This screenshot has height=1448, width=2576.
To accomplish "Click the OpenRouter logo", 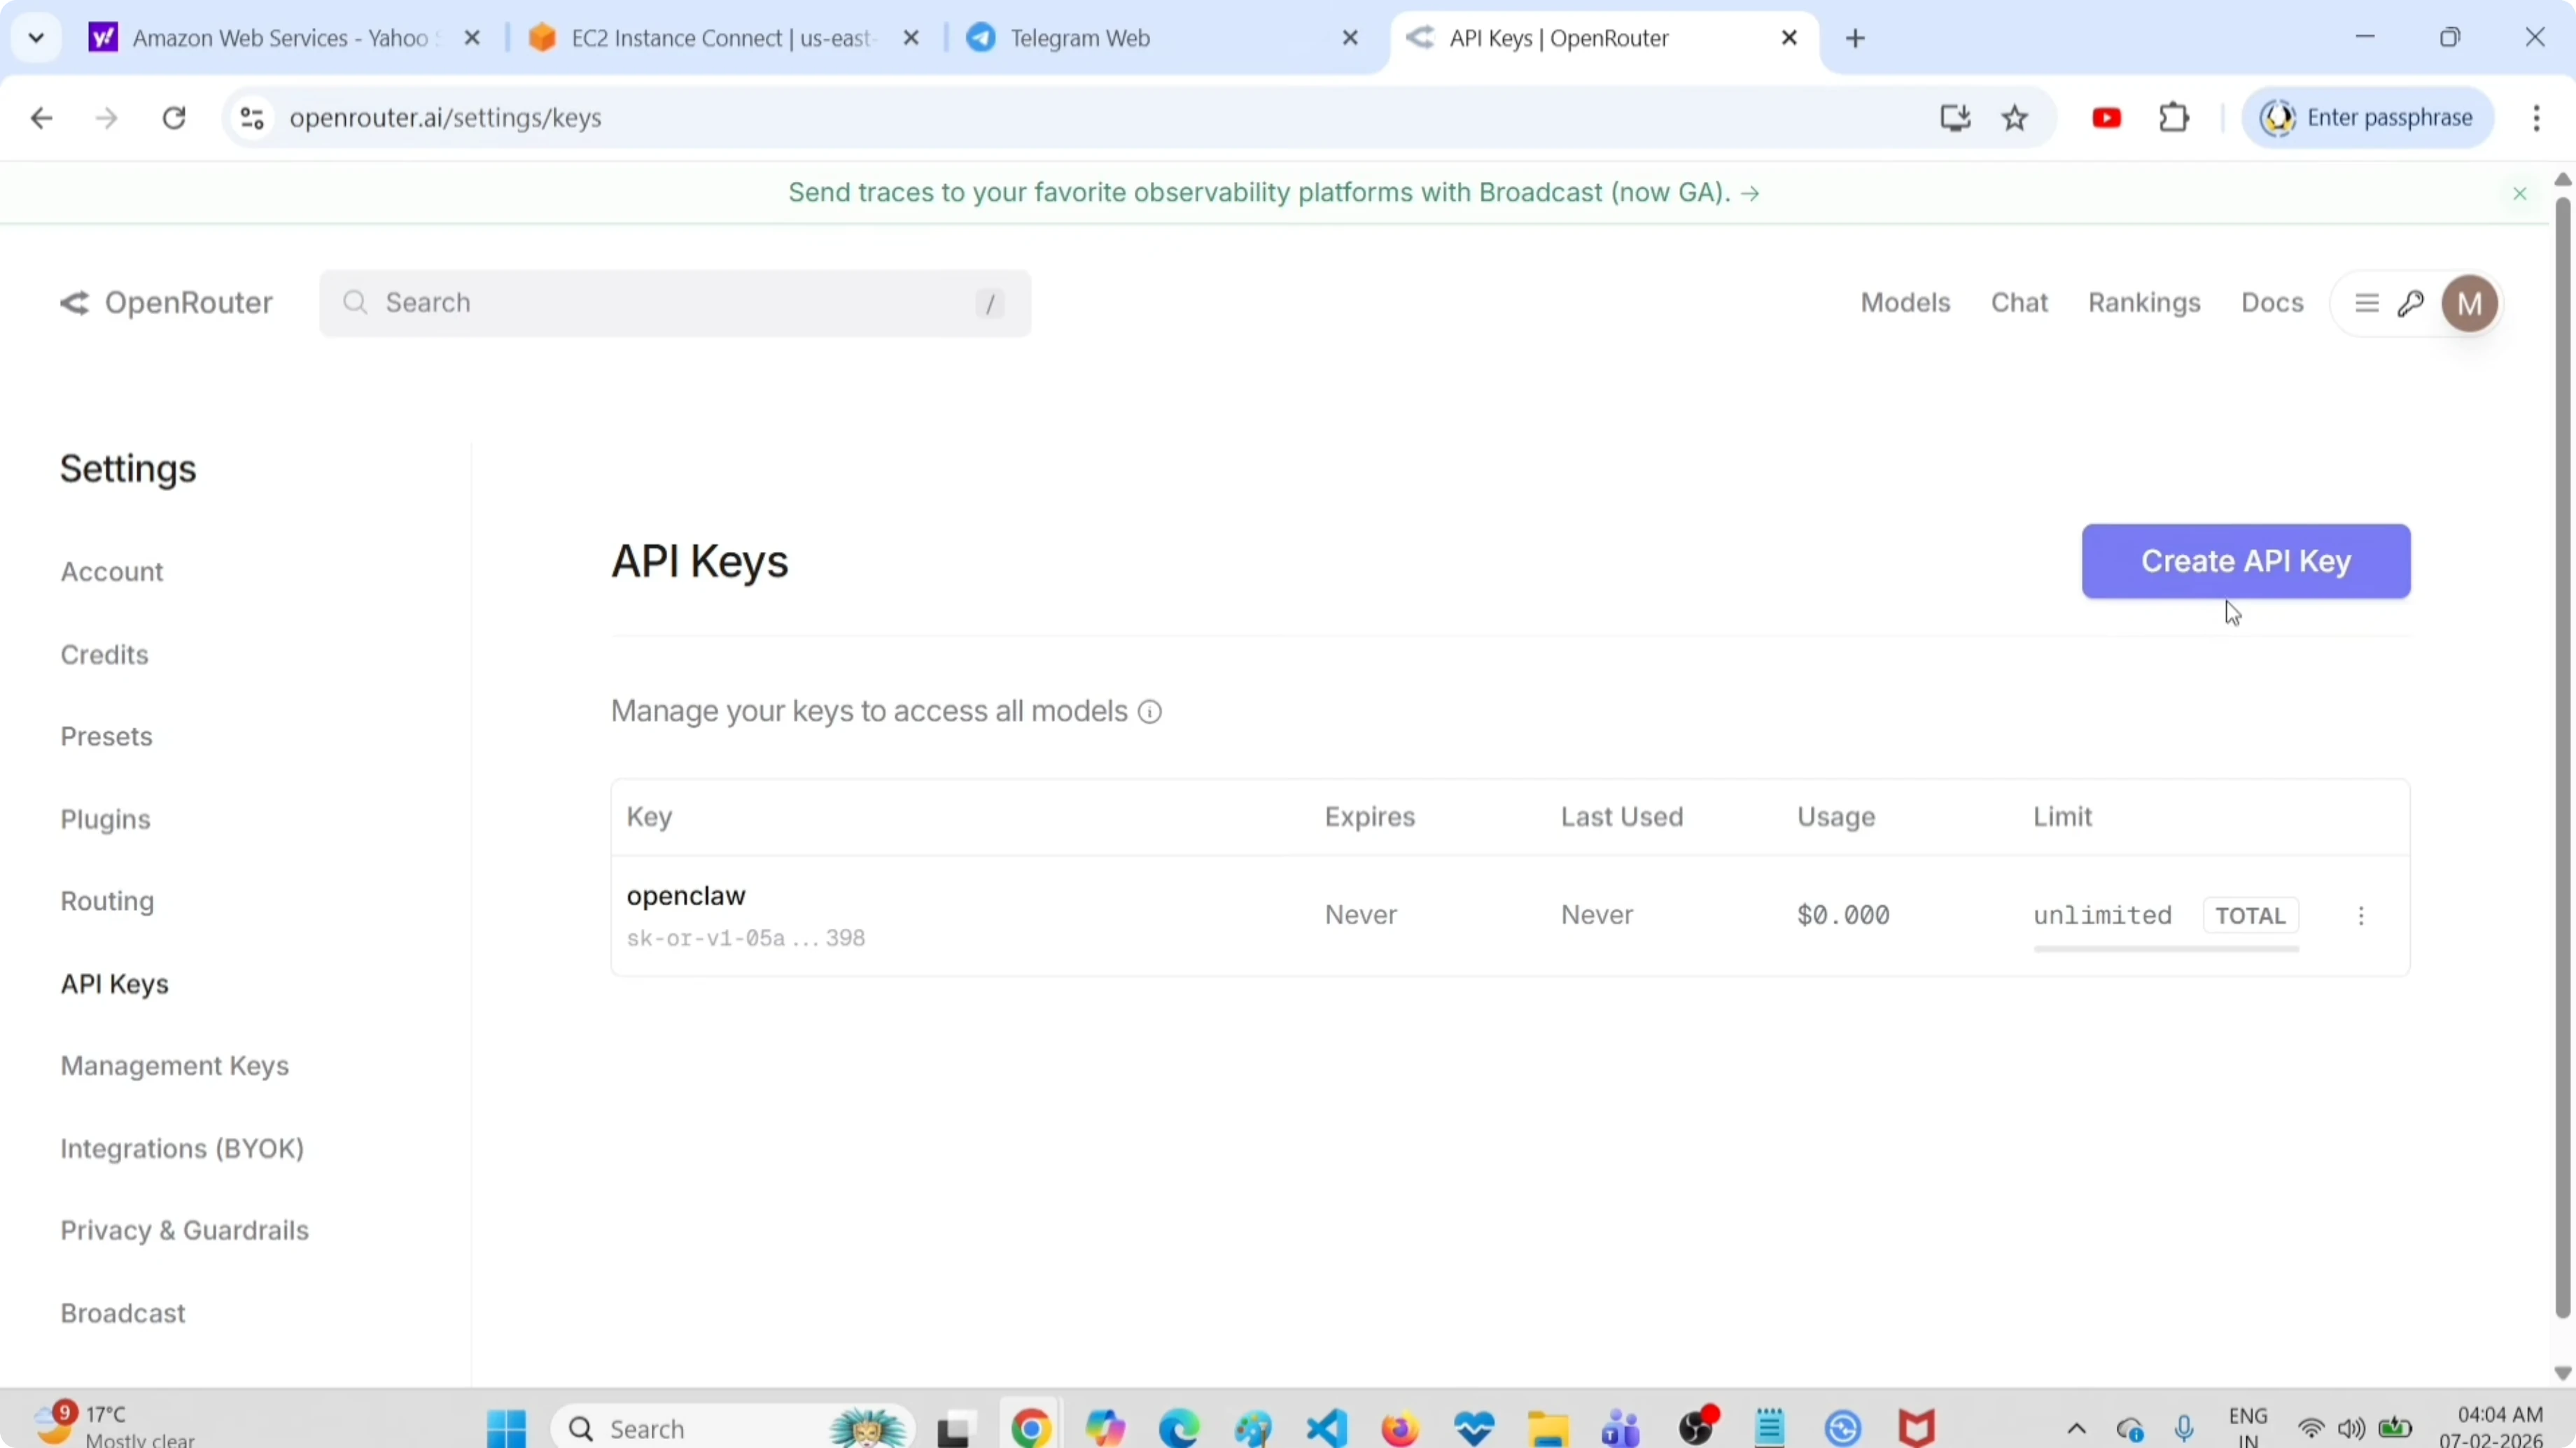I will coord(165,303).
